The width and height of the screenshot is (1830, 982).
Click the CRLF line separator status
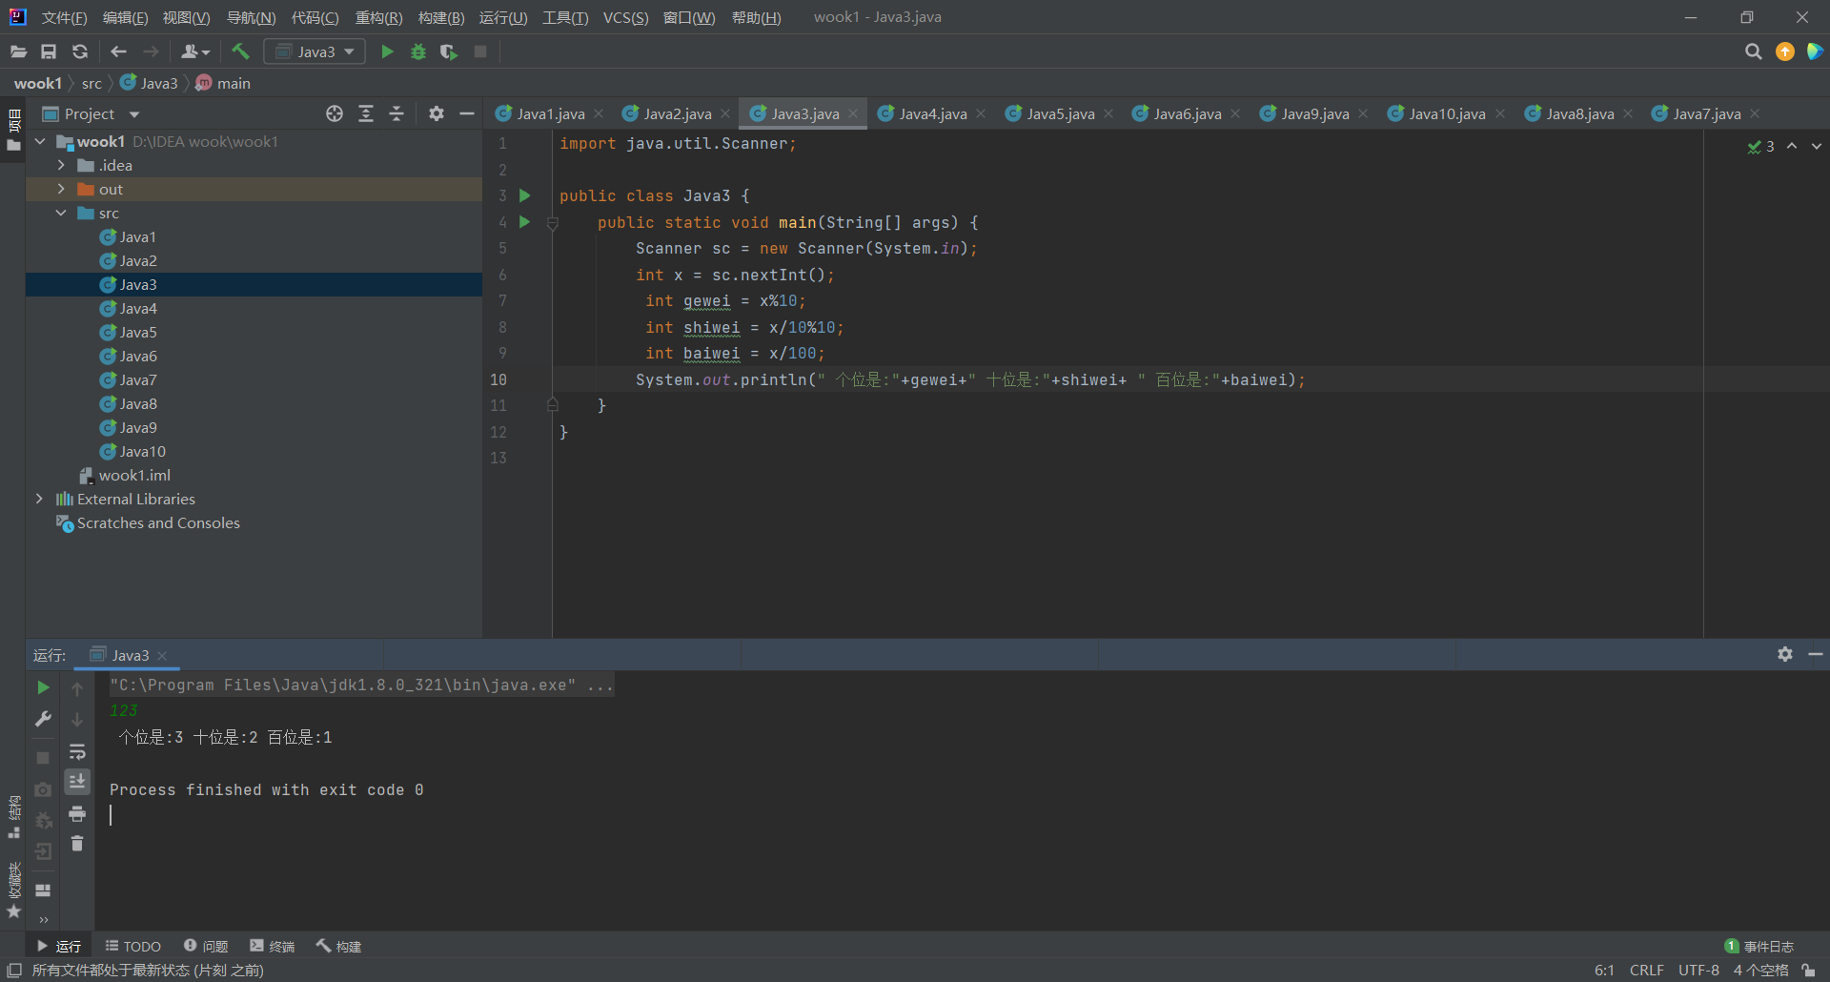(x=1646, y=970)
